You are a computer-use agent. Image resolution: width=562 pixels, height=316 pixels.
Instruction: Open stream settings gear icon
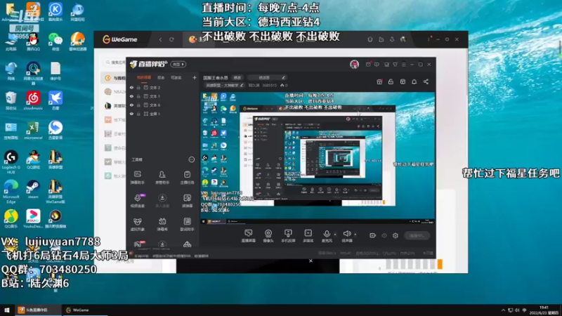pos(396,235)
